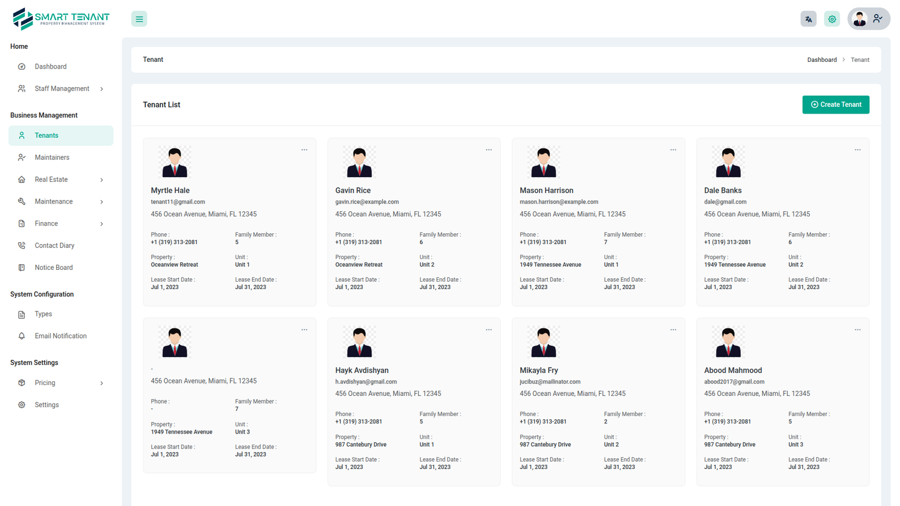
Task: Open Email Notification settings
Action: coord(60,336)
